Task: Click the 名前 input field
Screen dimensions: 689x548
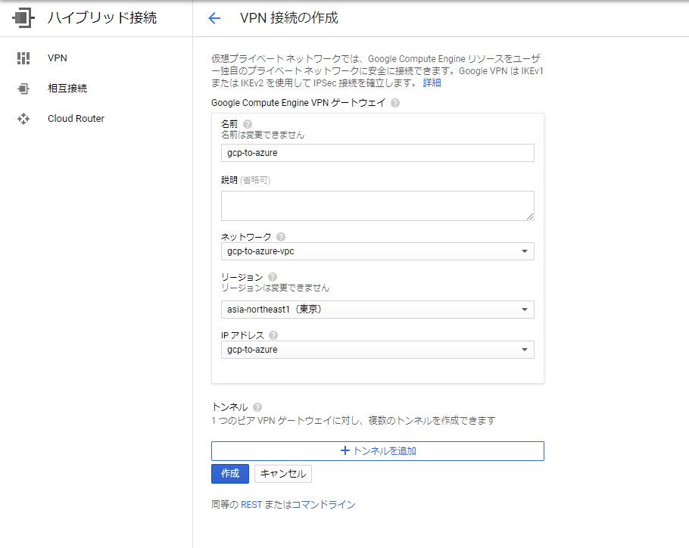Action: click(378, 153)
